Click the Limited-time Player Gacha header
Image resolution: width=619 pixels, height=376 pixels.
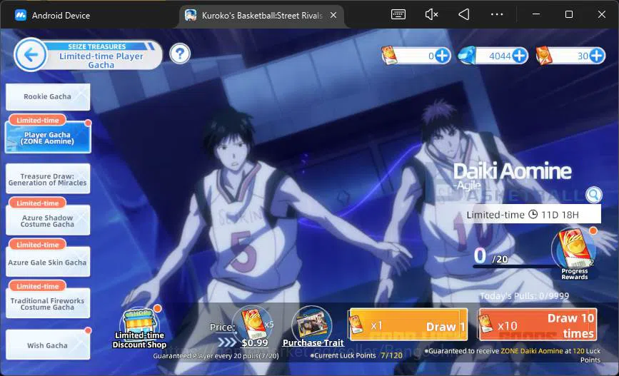click(x=101, y=61)
